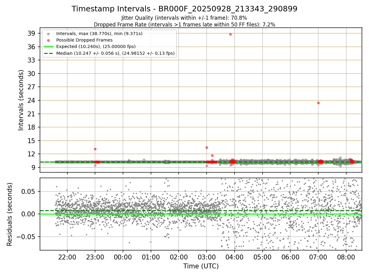This screenshot has height=277, width=369.
Task: Click the Intervals max/min legend entry
Action: pyautogui.click(x=99, y=33)
